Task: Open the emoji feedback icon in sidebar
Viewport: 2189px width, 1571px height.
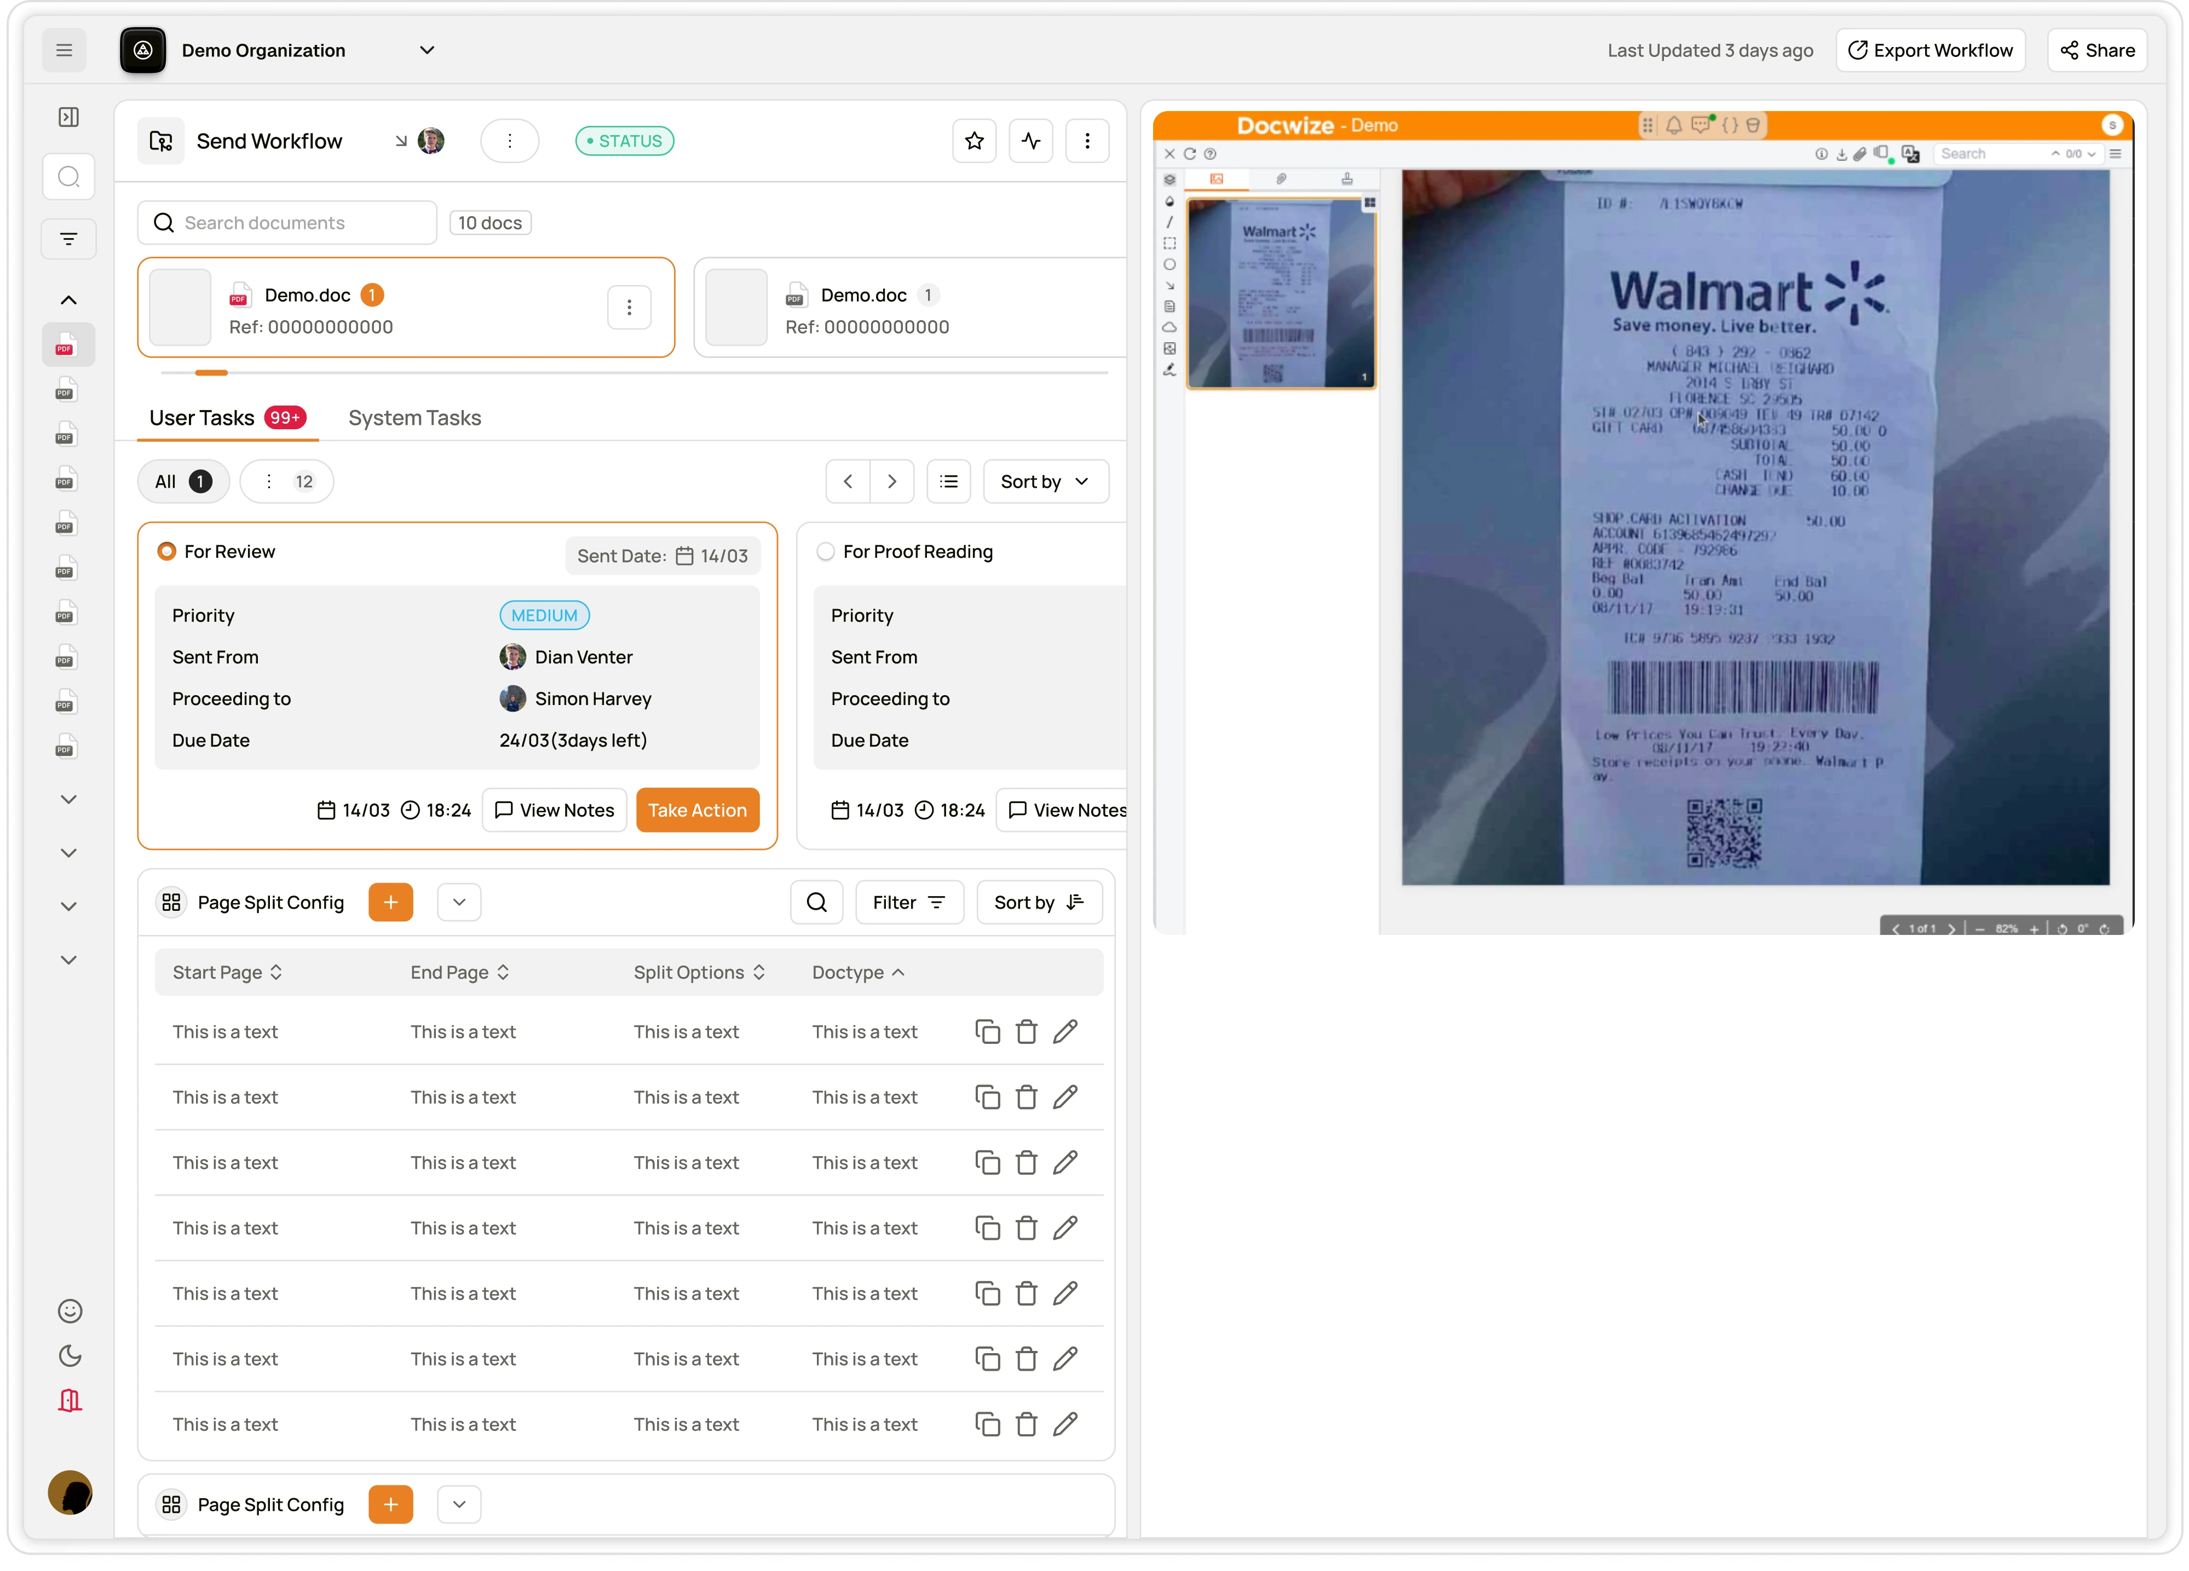Action: click(70, 1310)
